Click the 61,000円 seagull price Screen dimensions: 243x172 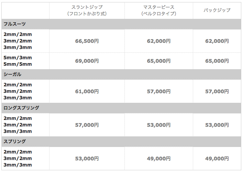(x=87, y=91)
